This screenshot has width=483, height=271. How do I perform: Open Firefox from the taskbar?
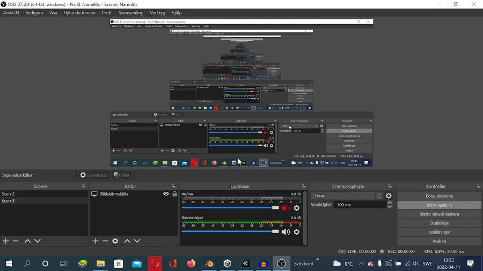click(x=191, y=264)
